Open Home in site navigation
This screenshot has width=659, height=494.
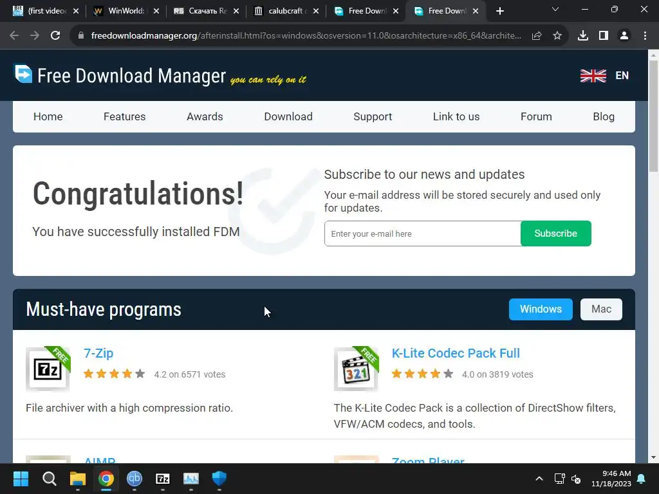point(48,117)
